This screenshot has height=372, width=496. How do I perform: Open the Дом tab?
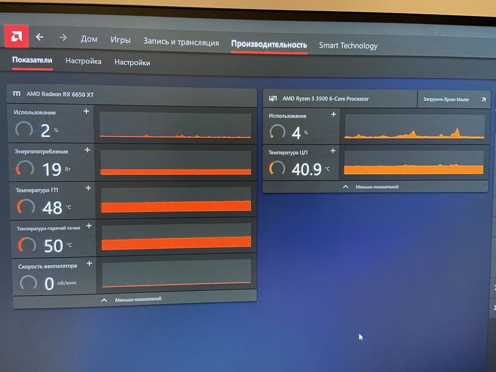point(89,39)
